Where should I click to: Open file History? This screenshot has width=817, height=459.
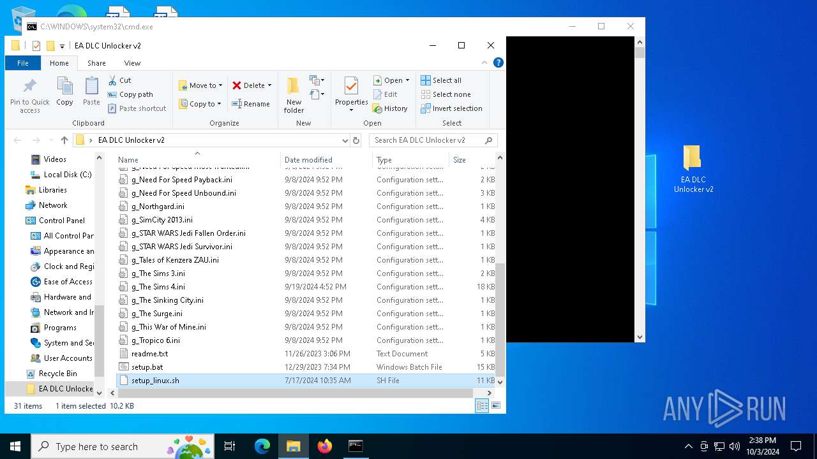click(x=390, y=108)
